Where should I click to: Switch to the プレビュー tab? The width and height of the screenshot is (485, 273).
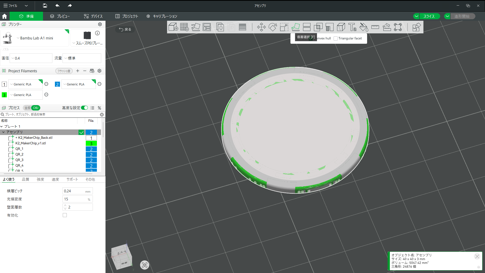tap(60, 16)
